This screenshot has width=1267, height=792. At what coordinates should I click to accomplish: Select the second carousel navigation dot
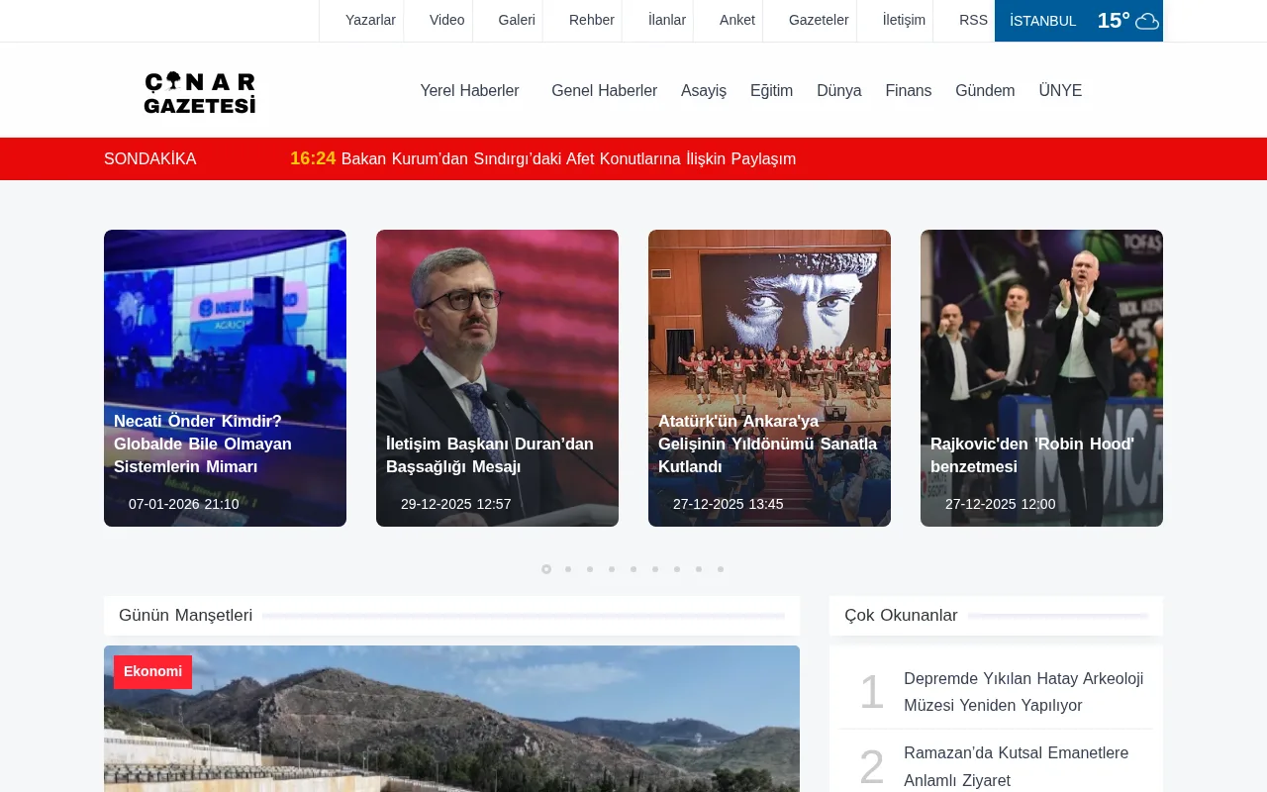[567, 569]
